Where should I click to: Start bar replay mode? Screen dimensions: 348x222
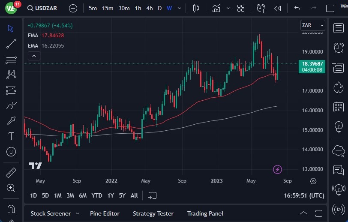pos(278,8)
